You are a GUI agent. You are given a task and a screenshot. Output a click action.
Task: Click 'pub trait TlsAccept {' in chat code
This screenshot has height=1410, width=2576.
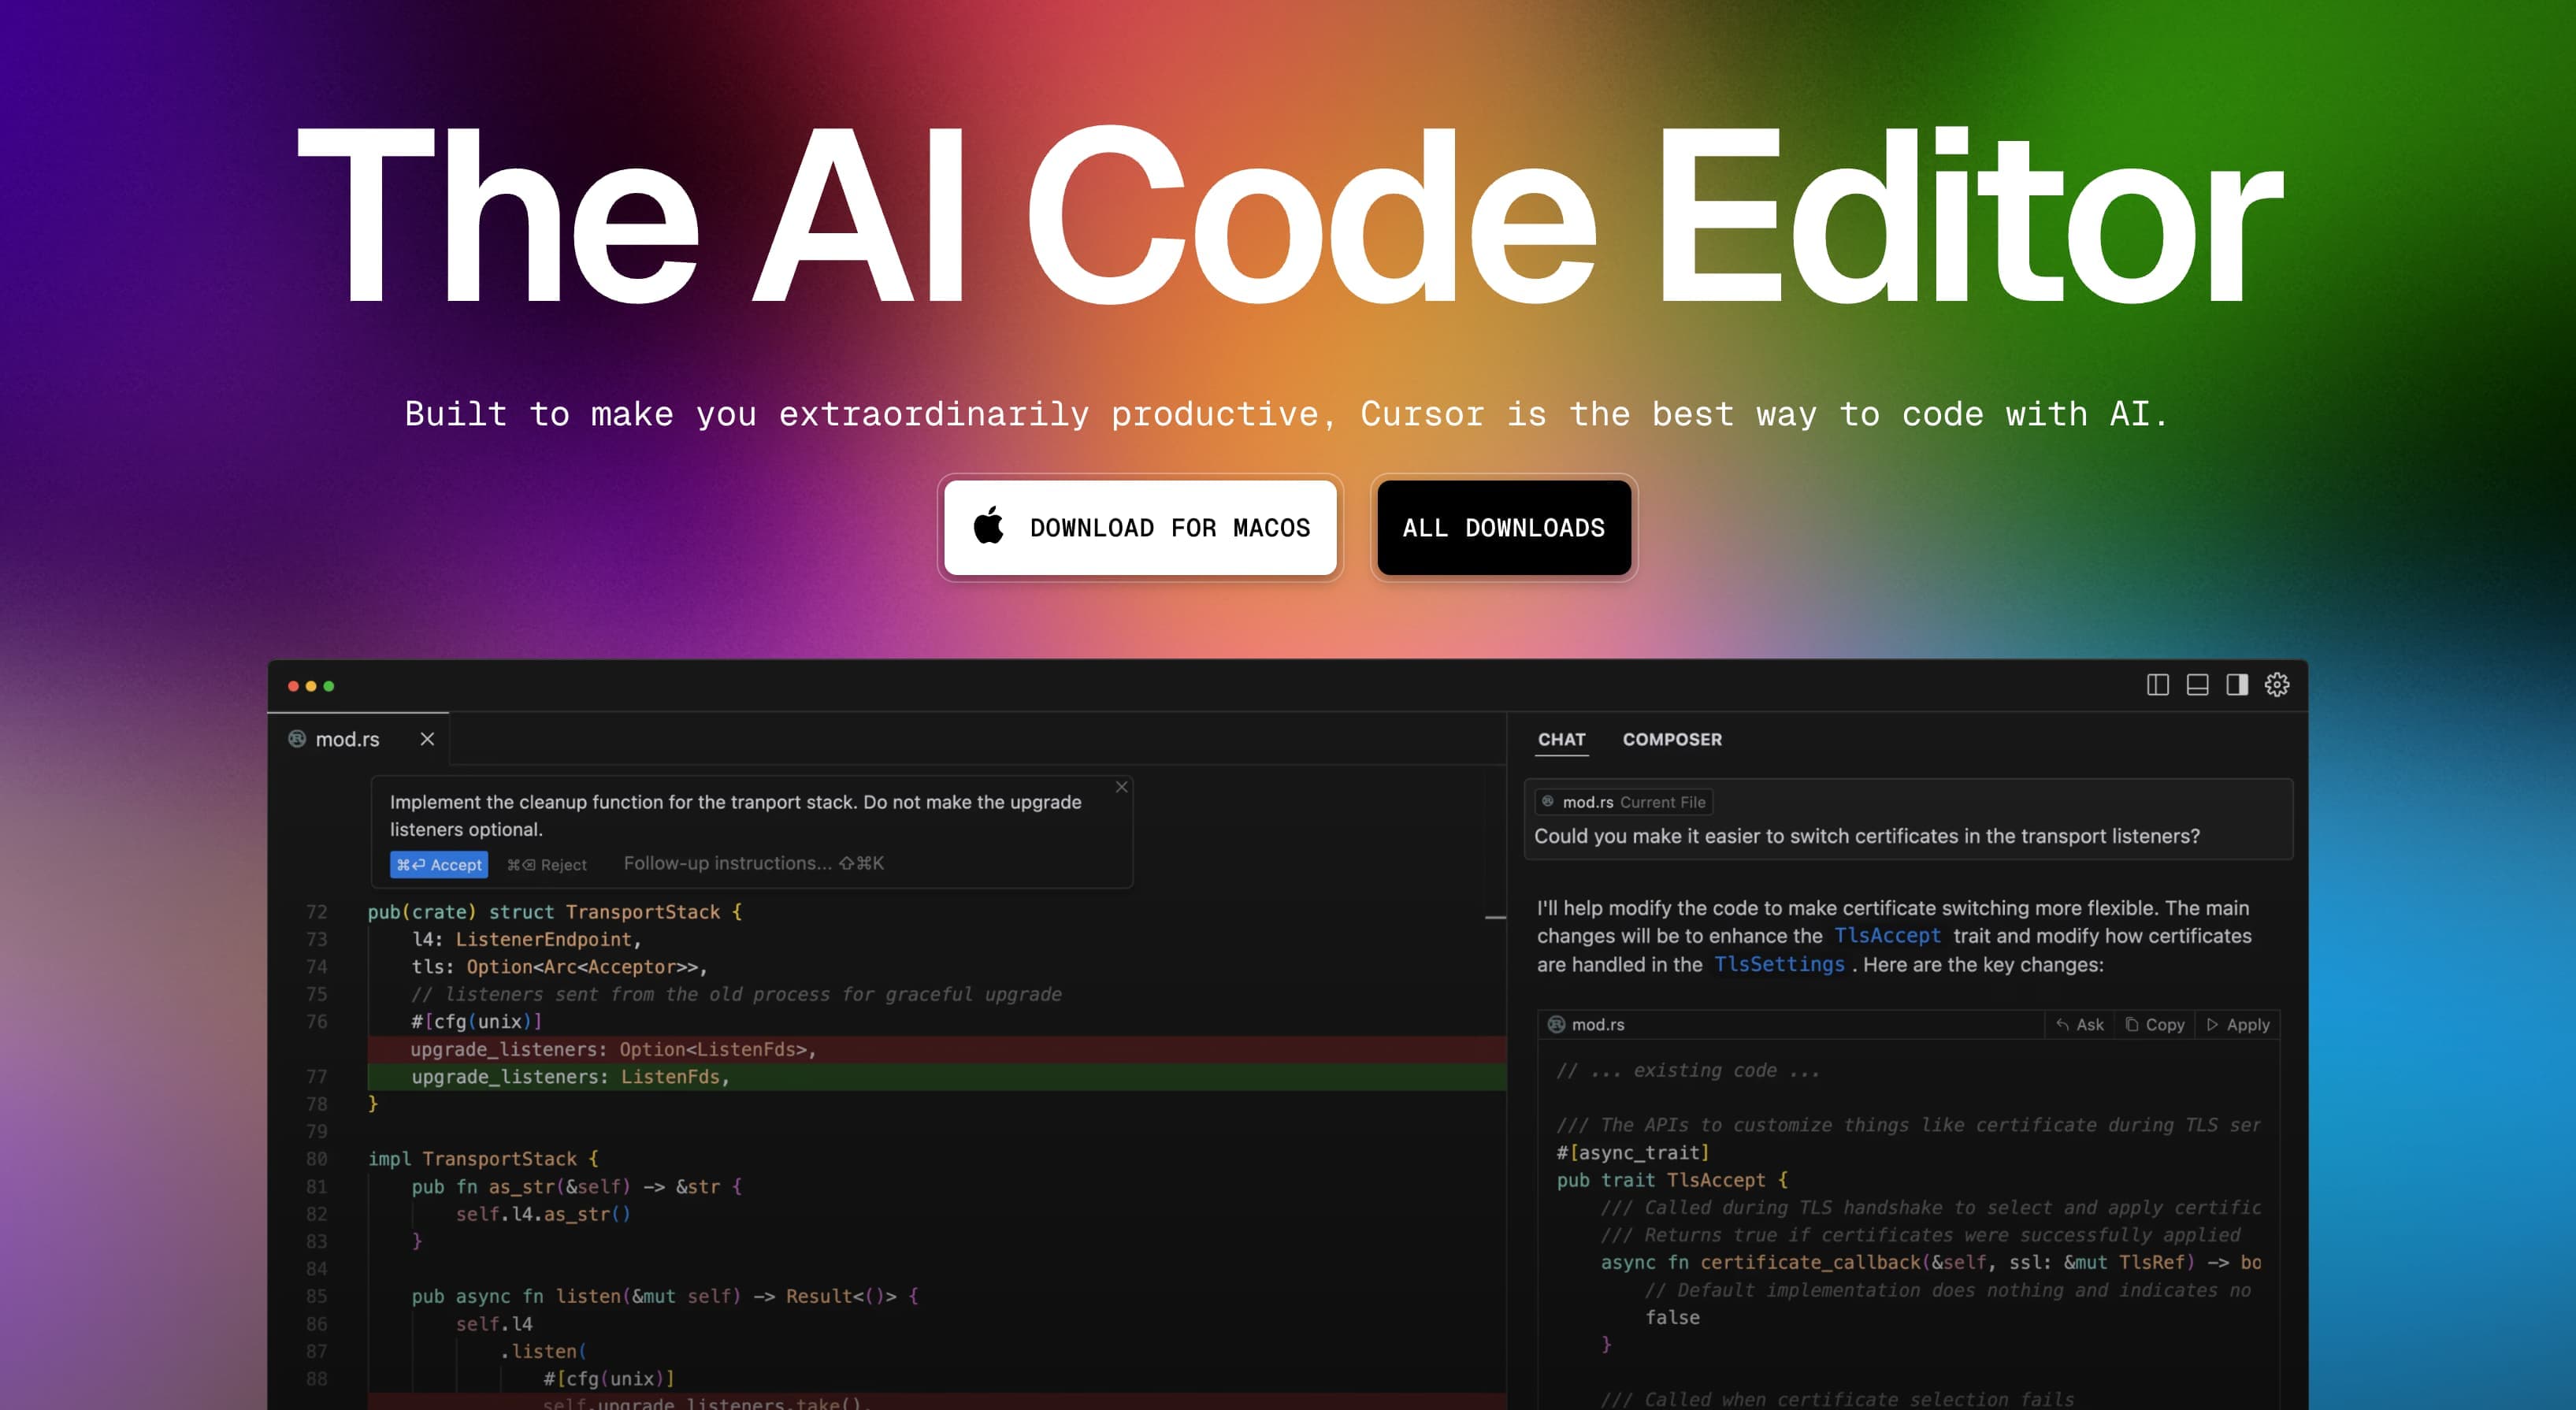click(1672, 1180)
